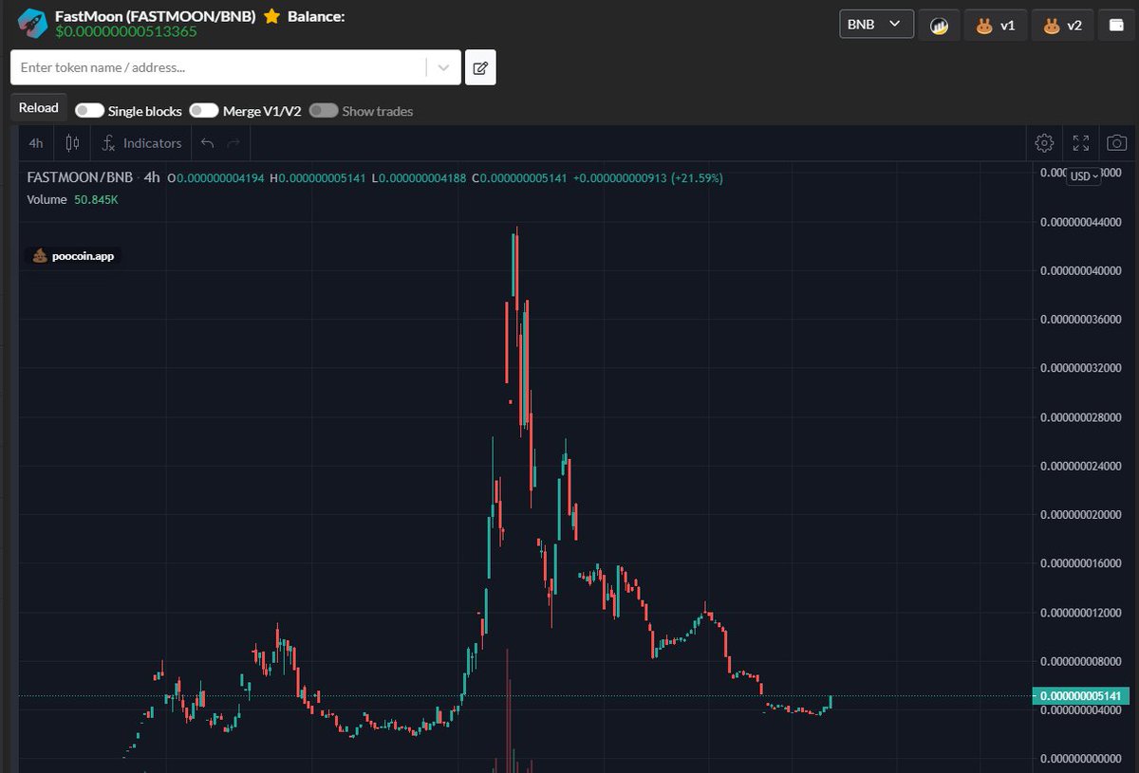
Task: Open the chart icon next to BNB selector
Action: coord(939,25)
